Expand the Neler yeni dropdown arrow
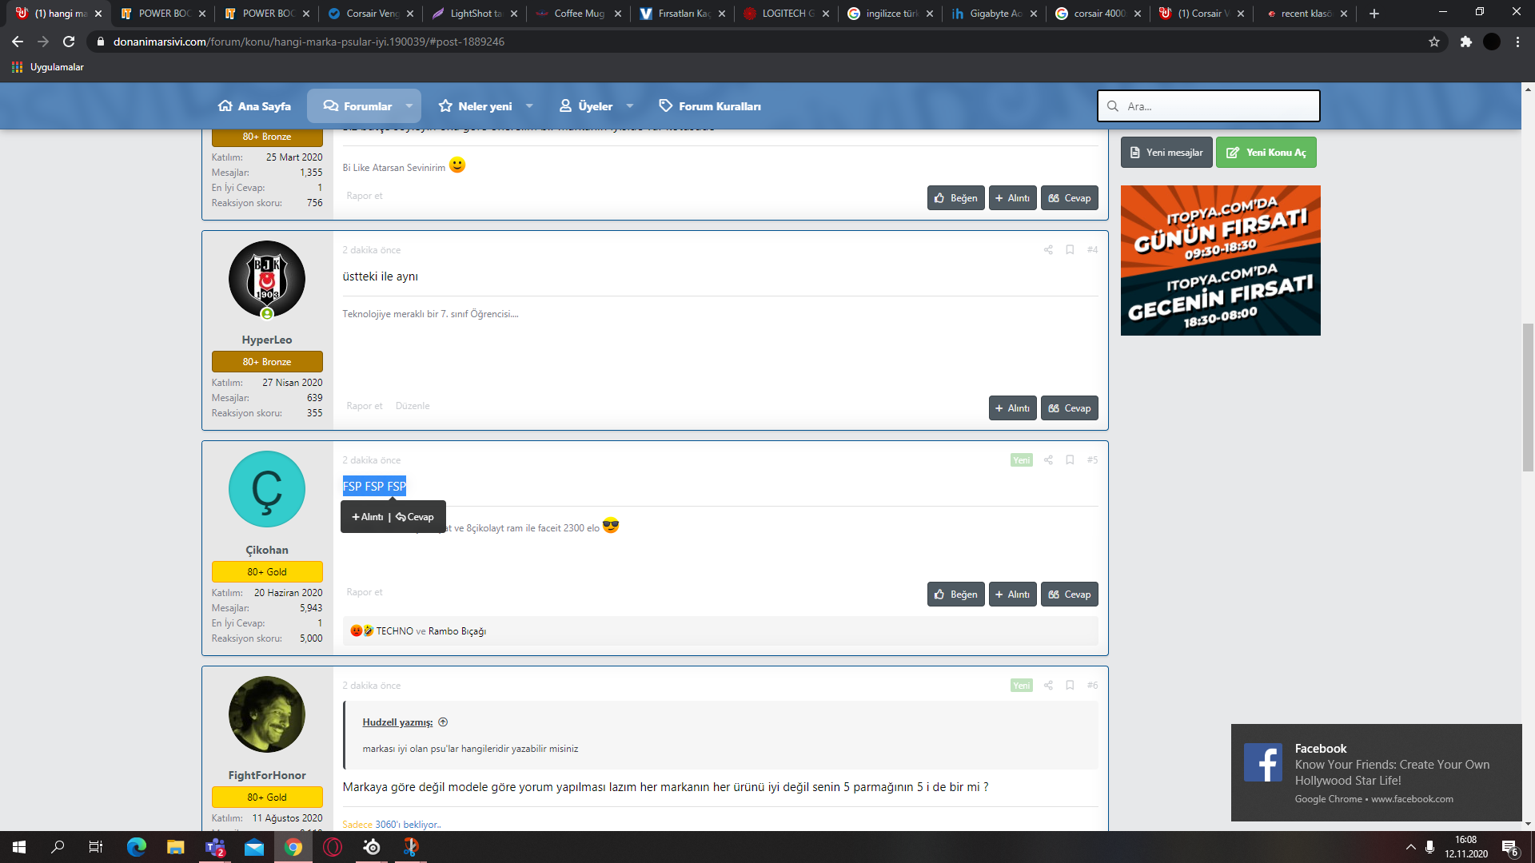Viewport: 1535px width, 863px height. click(x=529, y=106)
